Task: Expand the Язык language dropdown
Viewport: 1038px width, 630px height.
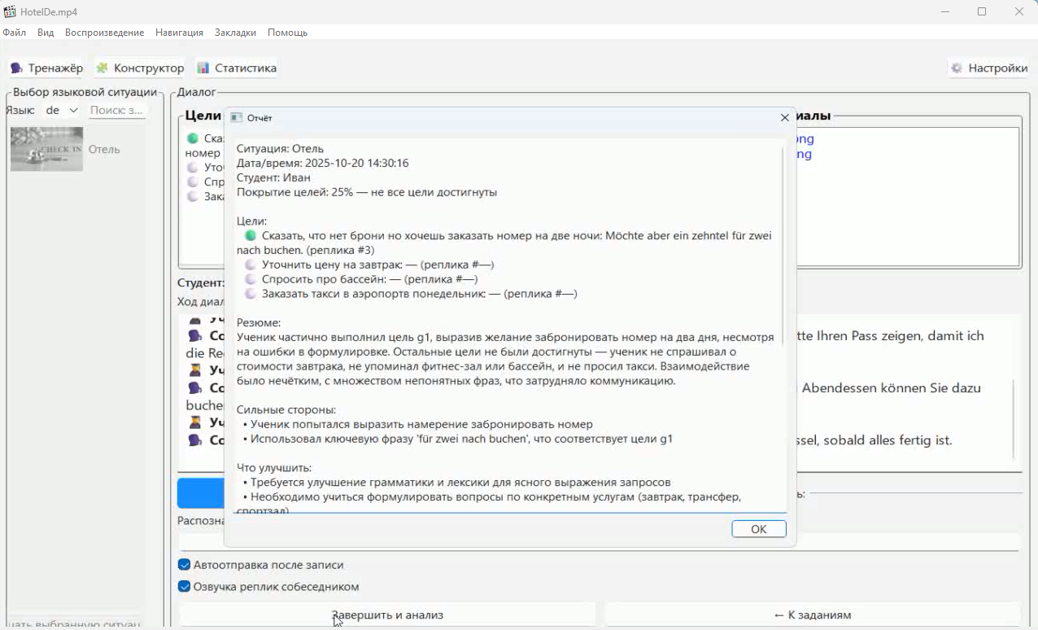Action: pos(63,110)
